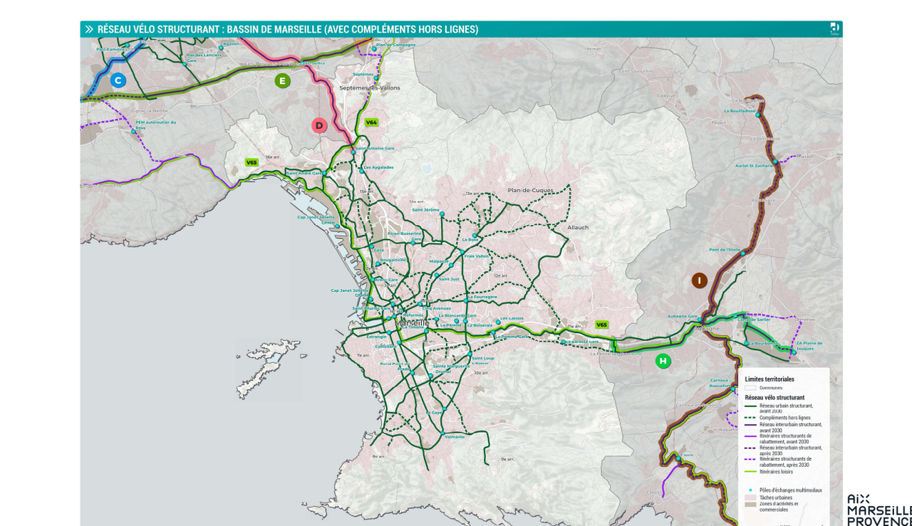Screen dimensions: 912x526
Task: Click the brown route I badge
Action: click(x=700, y=280)
